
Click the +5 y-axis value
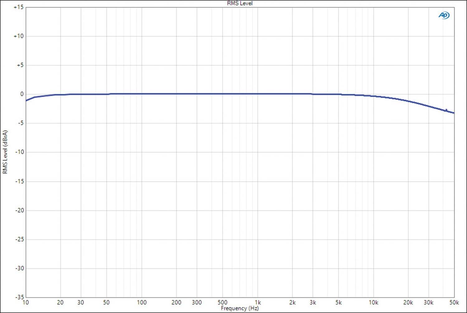point(20,65)
